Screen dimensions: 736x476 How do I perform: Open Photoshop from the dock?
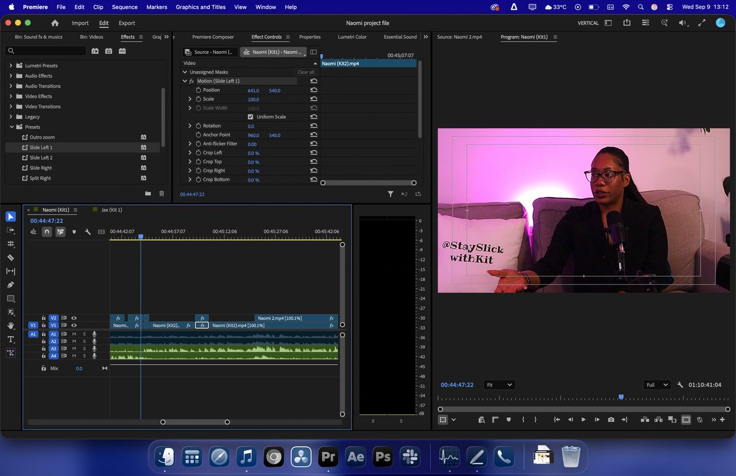click(383, 456)
